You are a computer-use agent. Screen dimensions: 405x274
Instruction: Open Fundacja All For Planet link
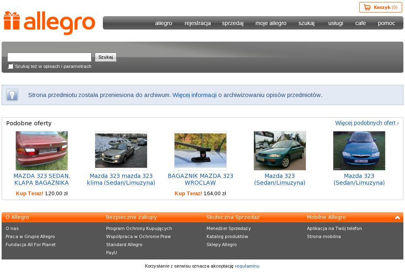[30, 244]
